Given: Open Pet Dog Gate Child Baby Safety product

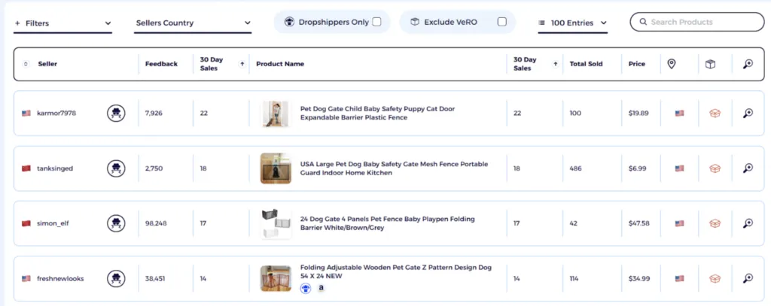Looking at the screenshot, I should pyautogui.click(x=378, y=114).
